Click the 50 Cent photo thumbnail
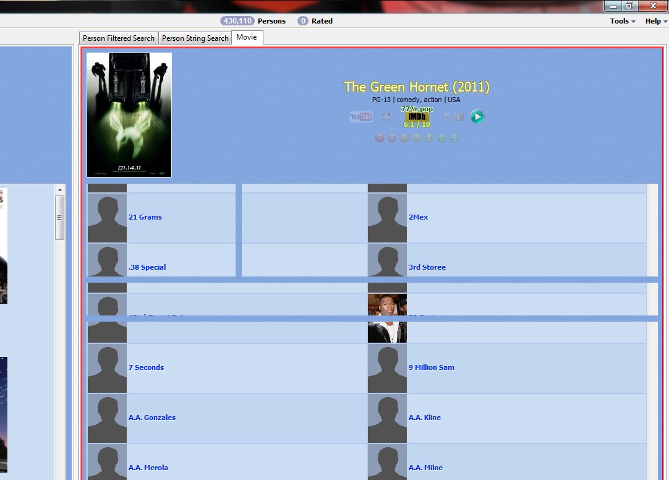Screen dimensions: 669x480 coord(387,305)
